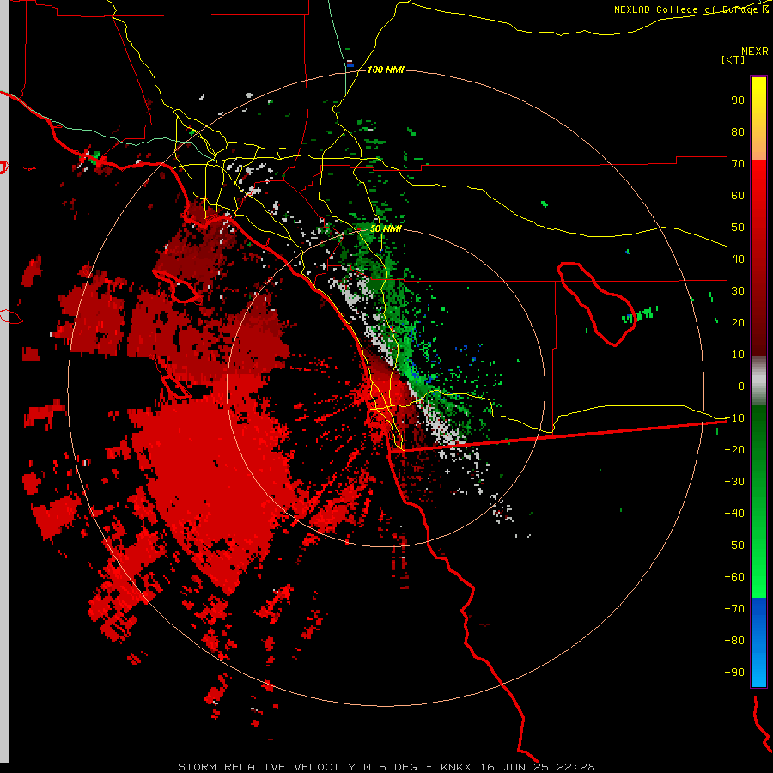
Task: Click the Storm Relative Velocity caption text
Action: (386, 767)
